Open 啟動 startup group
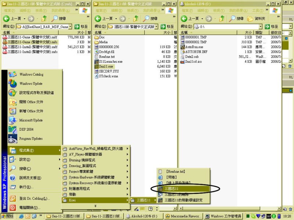The width and height of the screenshot is (294, 220). pyautogui.click(x=96, y=194)
